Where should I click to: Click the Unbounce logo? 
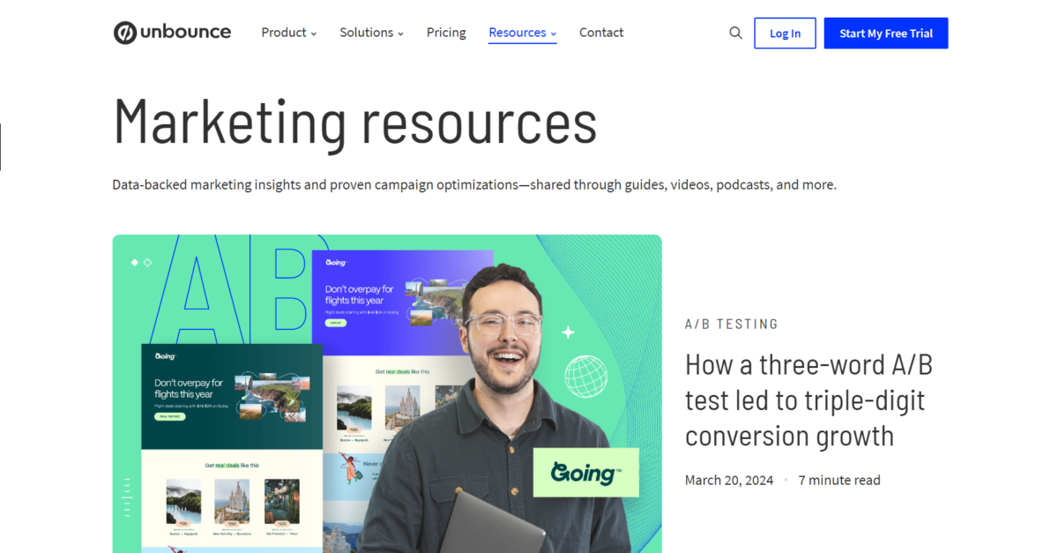(172, 33)
